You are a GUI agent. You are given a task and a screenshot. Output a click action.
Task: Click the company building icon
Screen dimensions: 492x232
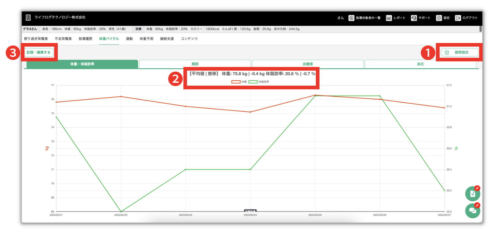(x=28, y=18)
